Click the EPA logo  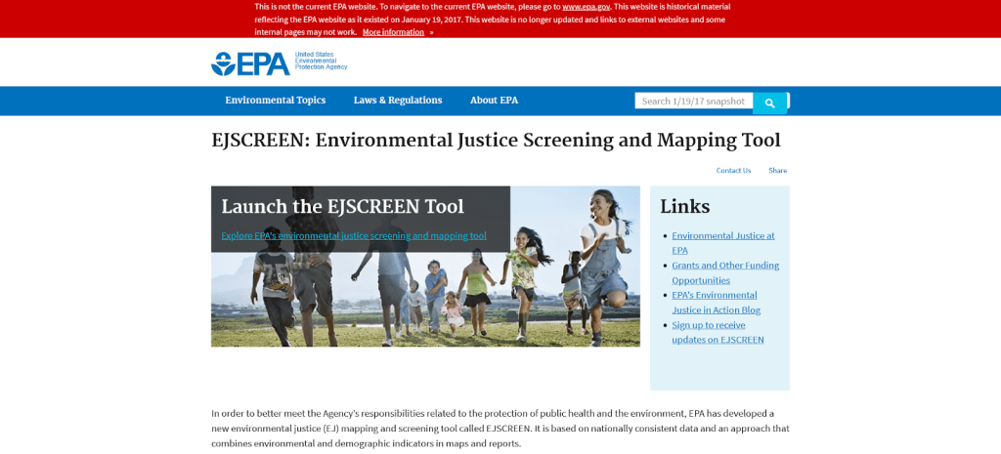pos(250,63)
